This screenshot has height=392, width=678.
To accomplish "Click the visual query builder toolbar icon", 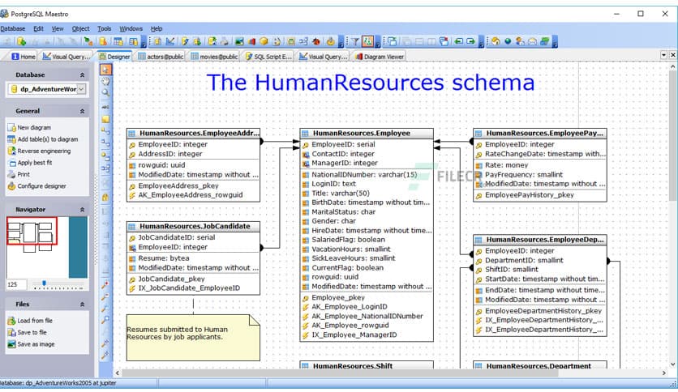I will [x=170, y=41].
